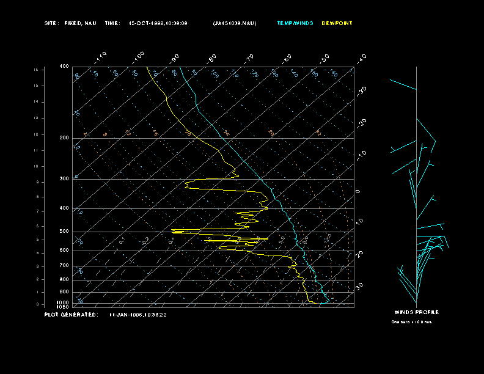Click the topmost wind barb in winds profile
Image resolution: width=484 pixels, height=374 pixels.
coord(403,84)
